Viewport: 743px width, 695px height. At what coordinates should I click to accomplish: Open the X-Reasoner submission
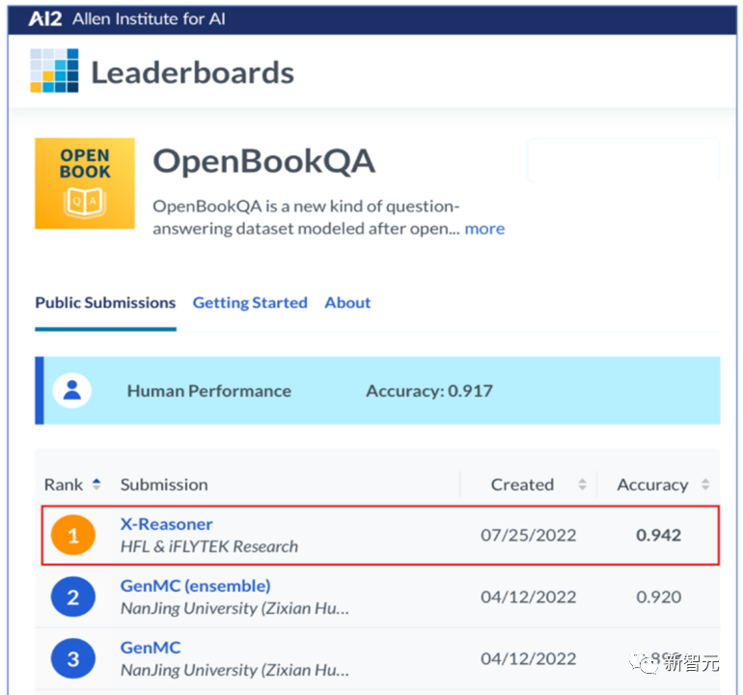click(x=166, y=524)
